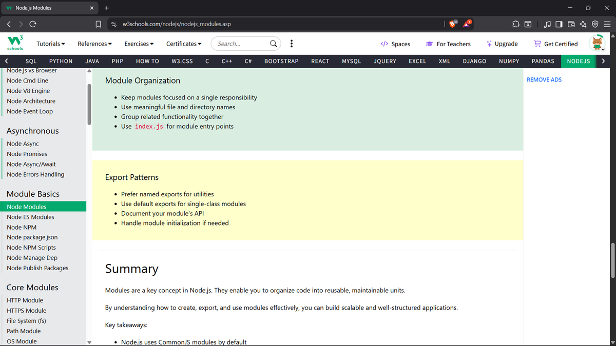
Task: Open a new browser tab
Action: (x=107, y=8)
